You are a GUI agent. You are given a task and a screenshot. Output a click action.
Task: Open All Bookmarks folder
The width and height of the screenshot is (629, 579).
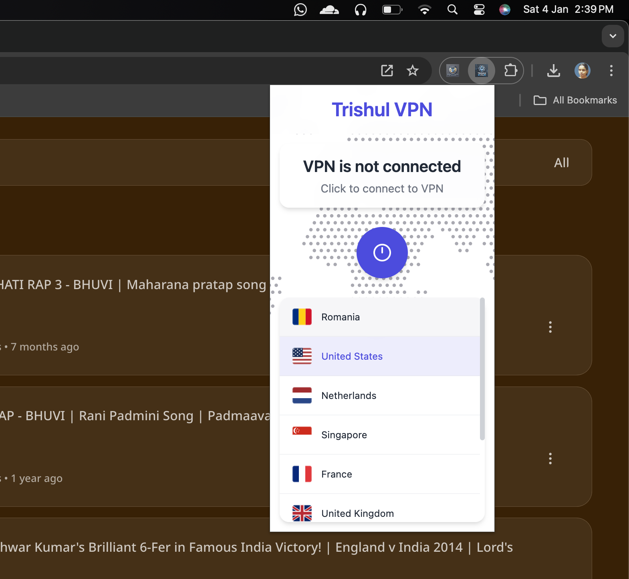(575, 100)
